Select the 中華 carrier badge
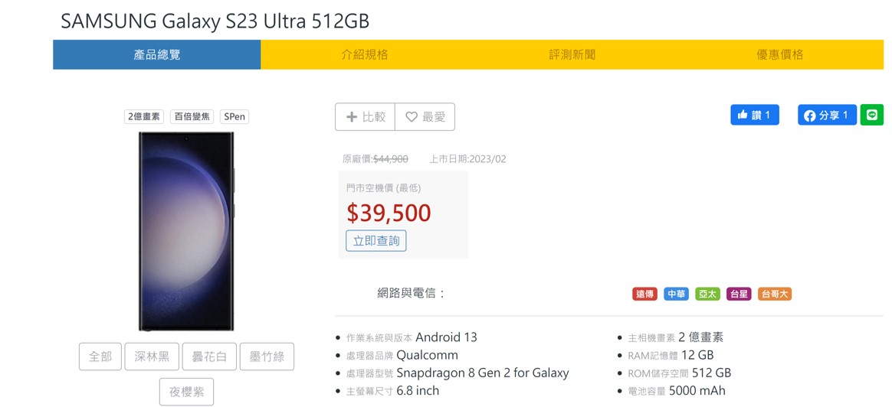 [676, 294]
